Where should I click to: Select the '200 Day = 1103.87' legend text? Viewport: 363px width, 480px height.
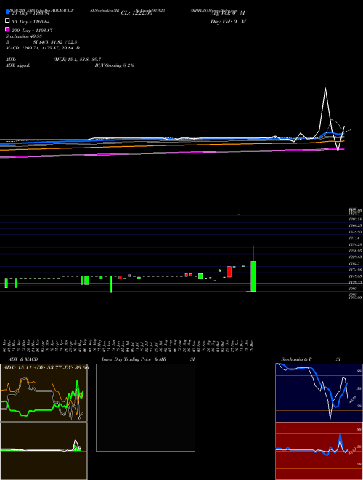(x=32, y=31)
